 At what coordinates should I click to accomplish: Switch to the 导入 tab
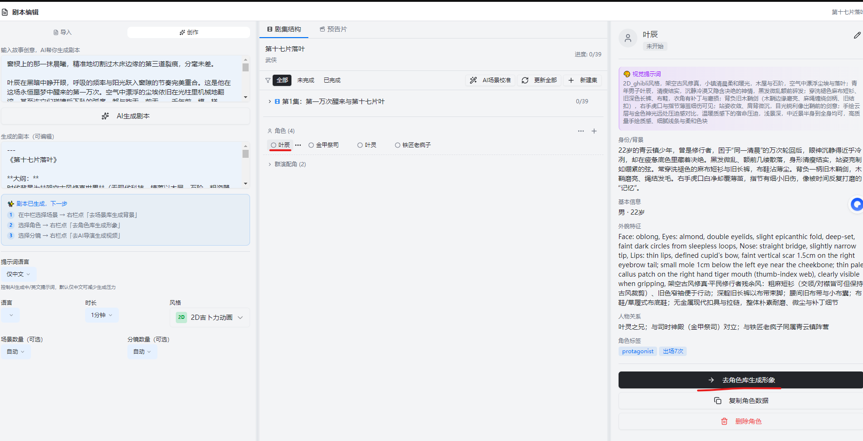click(x=63, y=32)
